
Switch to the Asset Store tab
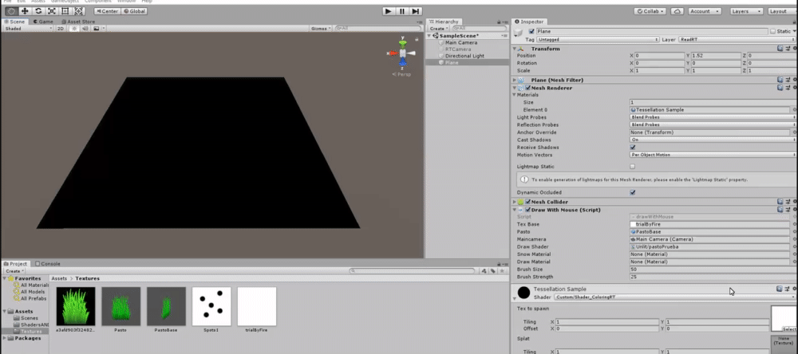(78, 22)
